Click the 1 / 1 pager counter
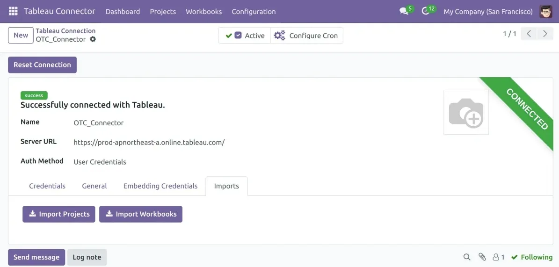The width and height of the screenshot is (559, 267). click(509, 34)
